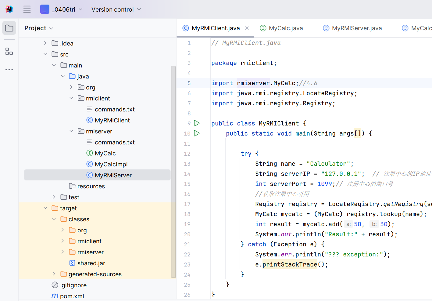Viewport: 432px width, 301px height.
Task: Click 'getRegistry' method call on line 17
Action: pos(403,204)
